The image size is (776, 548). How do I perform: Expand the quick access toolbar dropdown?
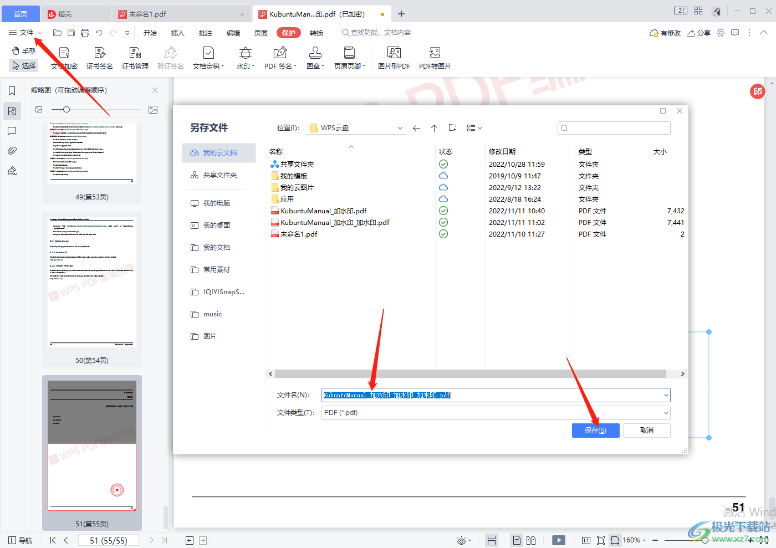(x=127, y=33)
